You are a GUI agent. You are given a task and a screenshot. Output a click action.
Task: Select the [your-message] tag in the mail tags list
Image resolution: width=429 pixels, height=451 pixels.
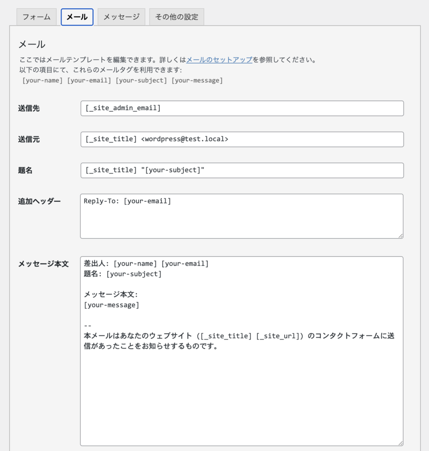point(197,81)
